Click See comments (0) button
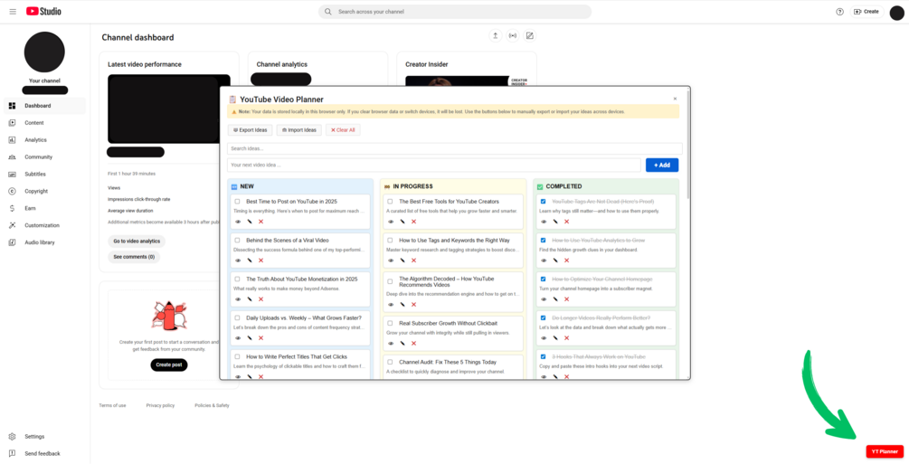The height and width of the screenshot is (464, 909). [x=134, y=257]
